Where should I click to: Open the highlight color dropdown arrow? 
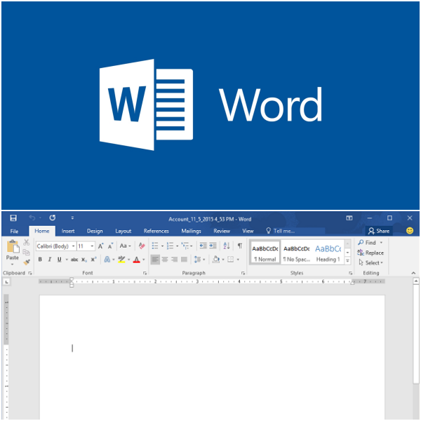(129, 260)
